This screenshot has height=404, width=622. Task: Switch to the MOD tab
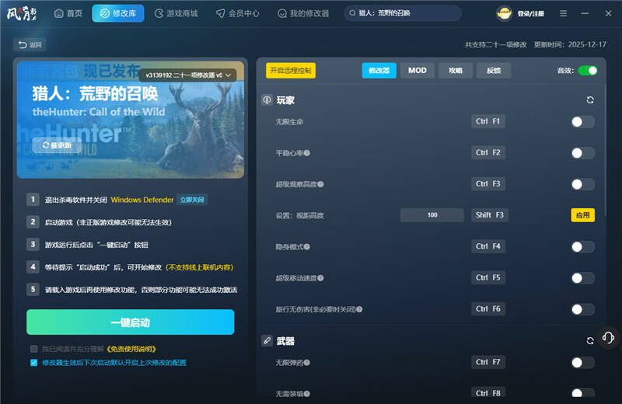coord(417,71)
